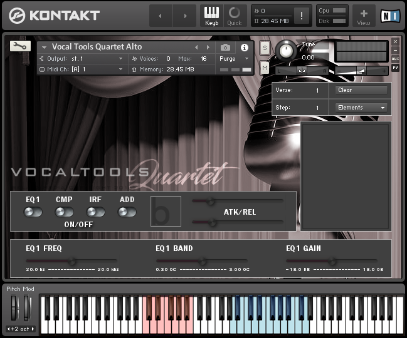Viewport: 407px width, 338px height.
Task: Shift keyboard octave up with right arrow
Action: [x=33, y=329]
